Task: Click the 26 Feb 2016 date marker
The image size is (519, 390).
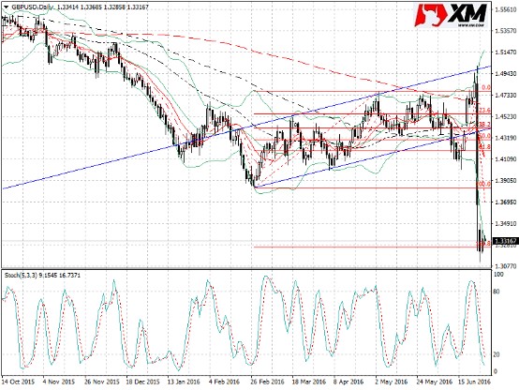Action: [267, 382]
